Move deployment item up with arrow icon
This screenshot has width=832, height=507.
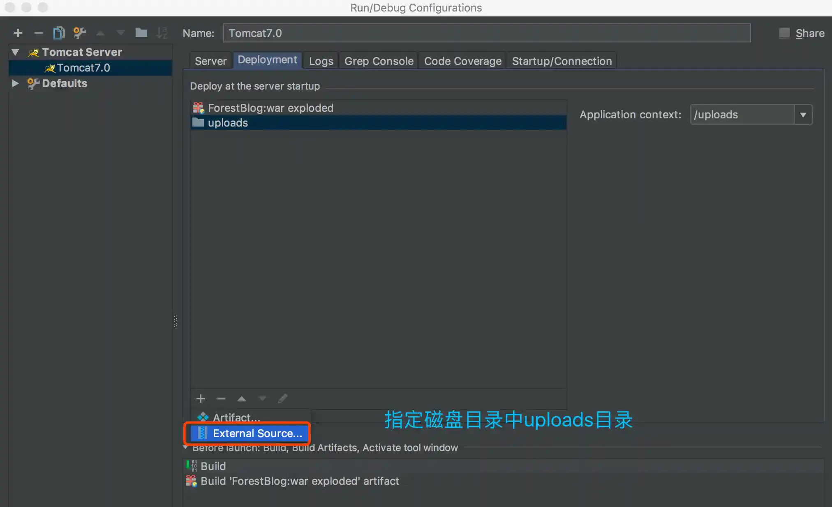tap(242, 399)
